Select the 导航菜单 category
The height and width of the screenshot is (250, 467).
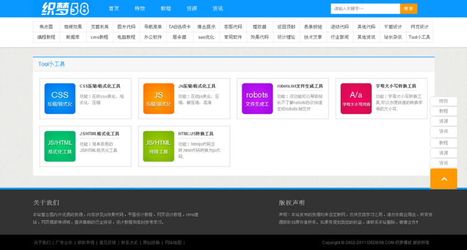click(x=153, y=27)
